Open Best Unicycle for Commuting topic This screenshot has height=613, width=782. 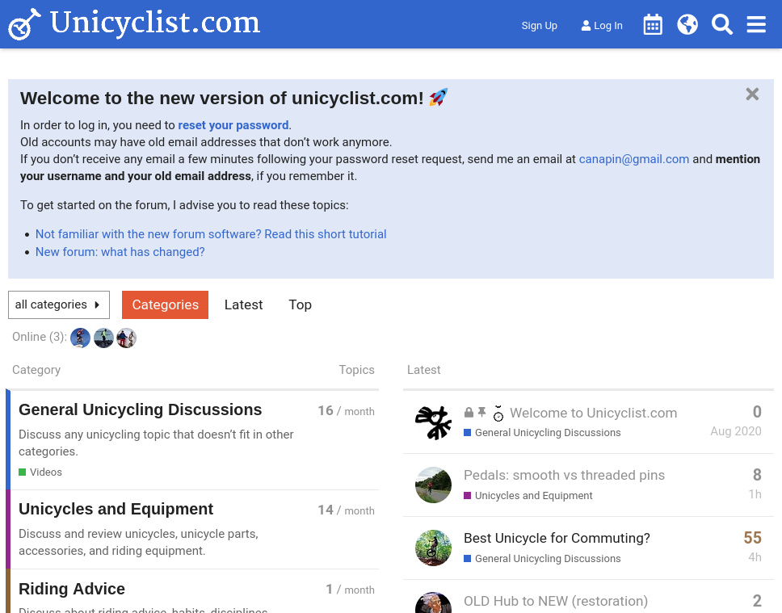click(557, 538)
